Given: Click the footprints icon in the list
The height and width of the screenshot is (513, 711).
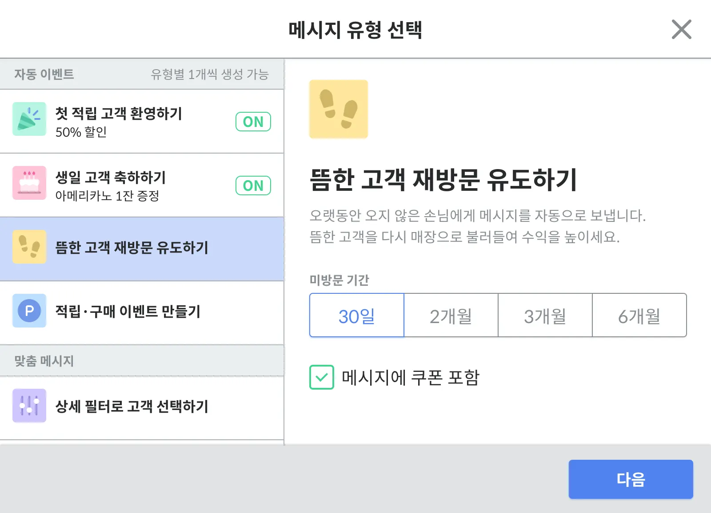Looking at the screenshot, I should [29, 247].
